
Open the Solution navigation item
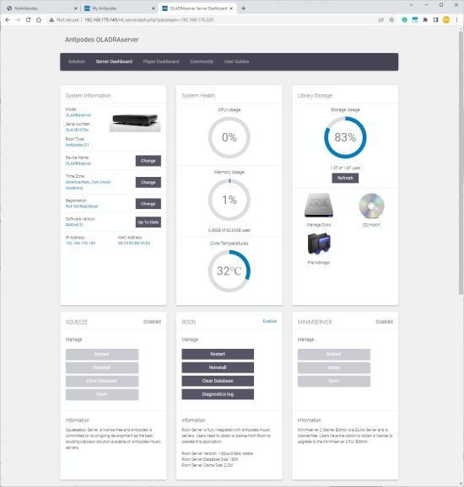[x=77, y=62]
